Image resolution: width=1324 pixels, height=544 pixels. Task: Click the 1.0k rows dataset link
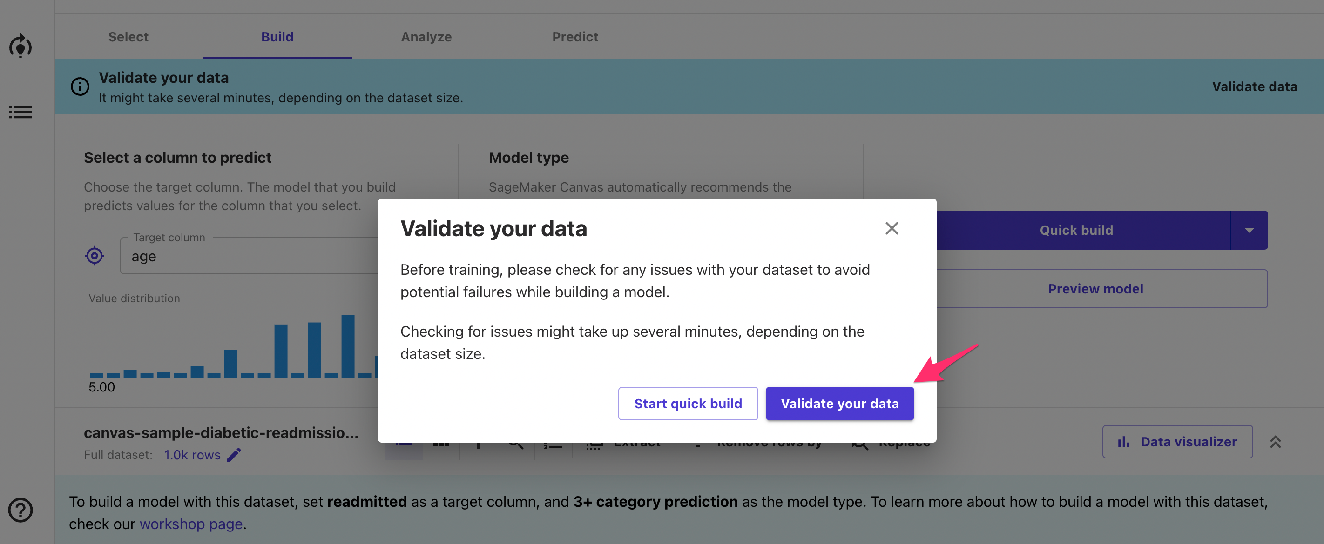(x=192, y=455)
